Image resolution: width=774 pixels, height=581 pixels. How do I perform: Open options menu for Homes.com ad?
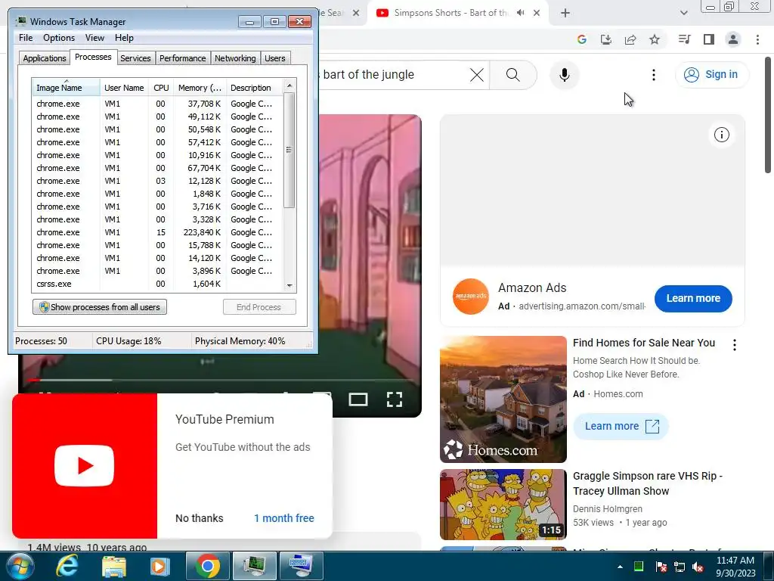tap(735, 345)
